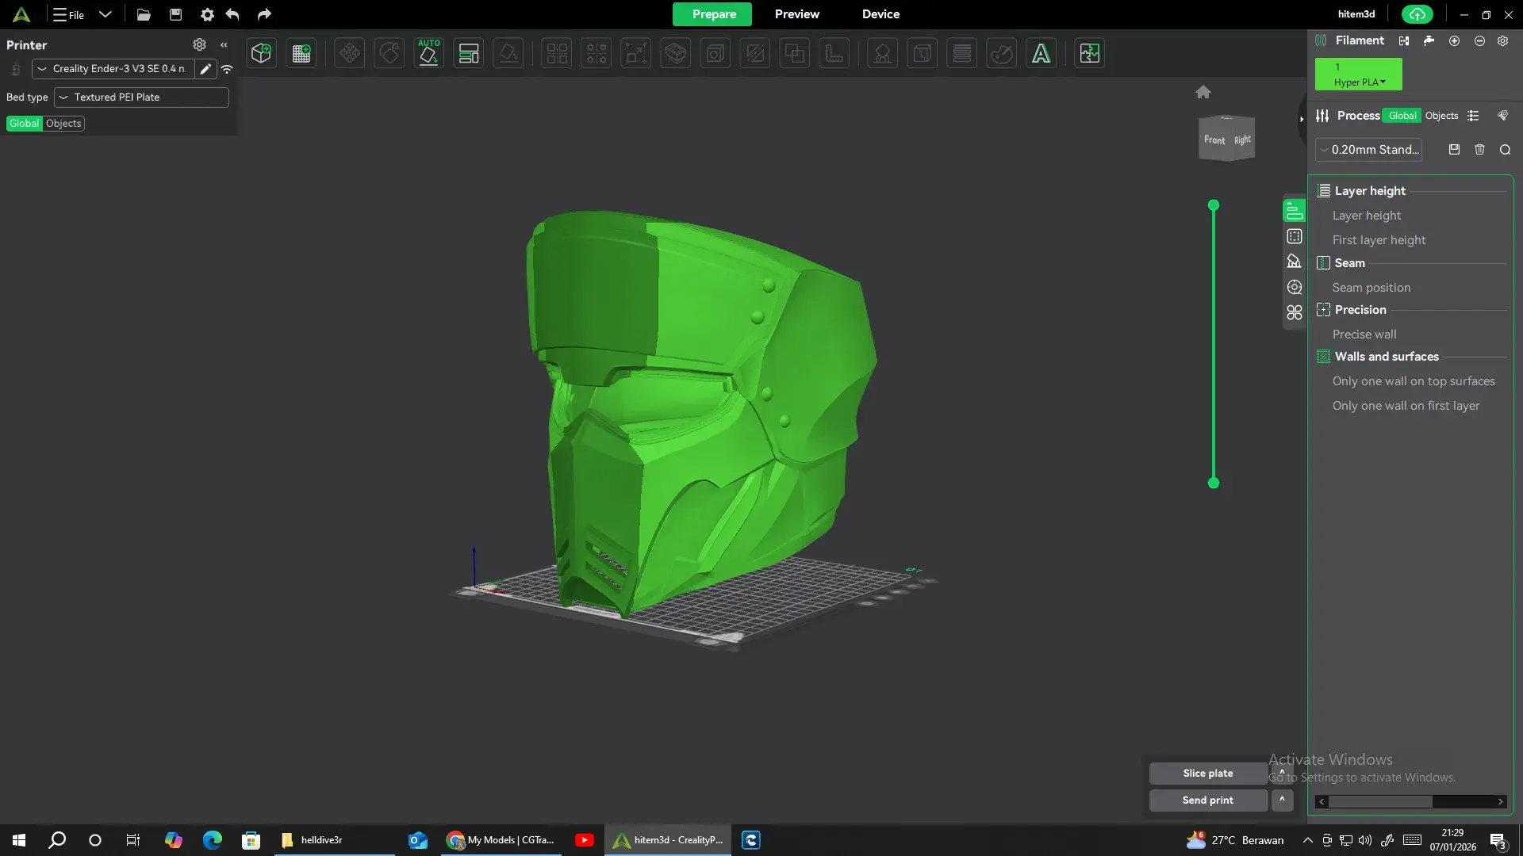Open the Assembly view puzzle icon
The image size is (1523, 856).
(x=1090, y=53)
